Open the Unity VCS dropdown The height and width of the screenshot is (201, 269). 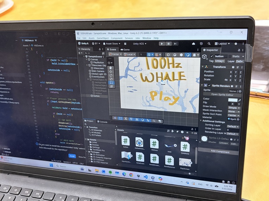pos(140,44)
